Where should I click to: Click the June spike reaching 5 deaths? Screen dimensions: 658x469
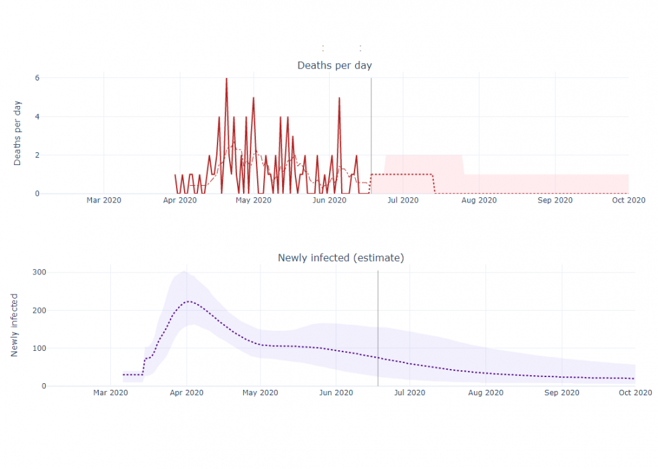coord(339,99)
